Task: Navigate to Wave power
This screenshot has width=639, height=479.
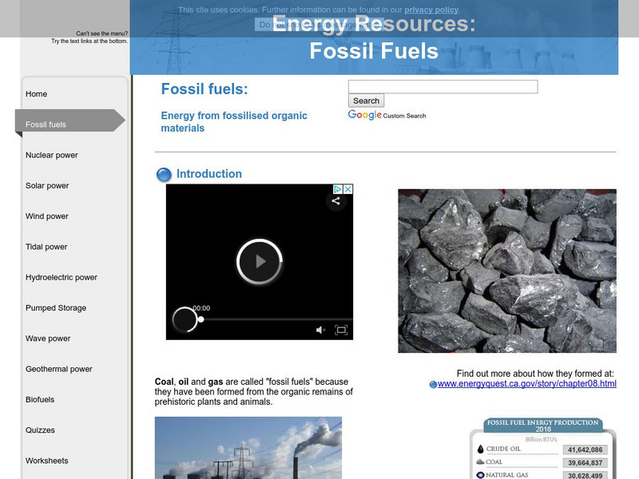Action: pos(48,338)
